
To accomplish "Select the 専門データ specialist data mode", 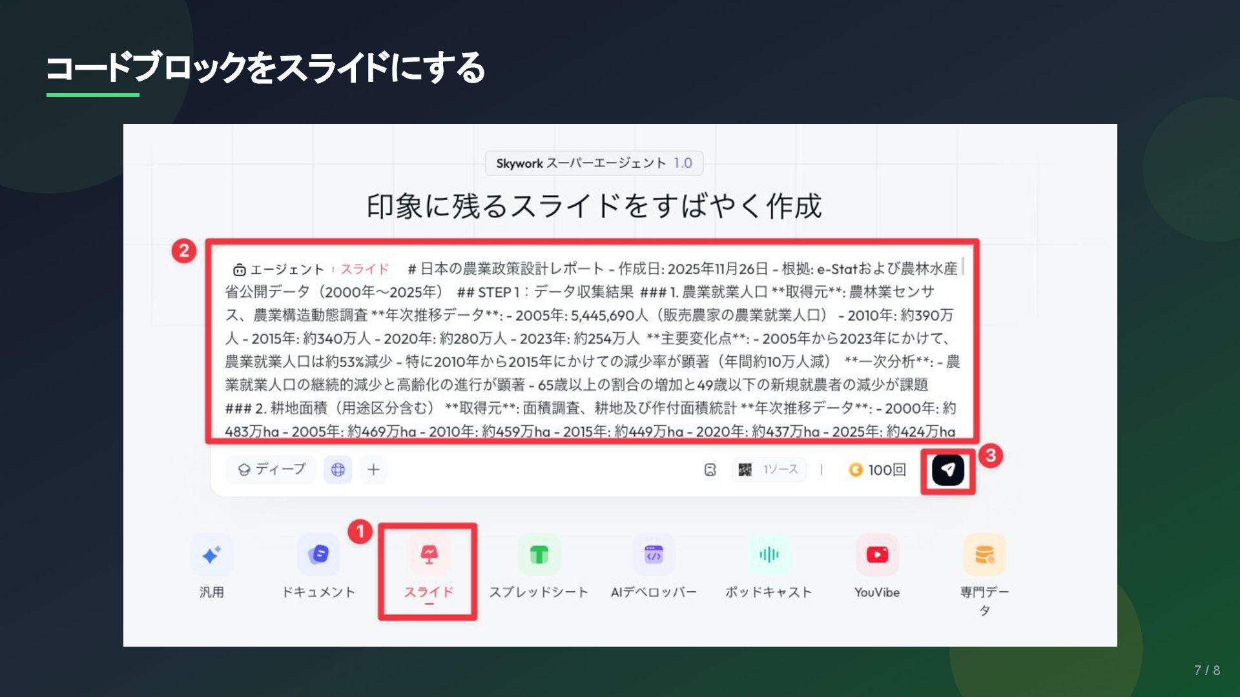I will point(984,575).
